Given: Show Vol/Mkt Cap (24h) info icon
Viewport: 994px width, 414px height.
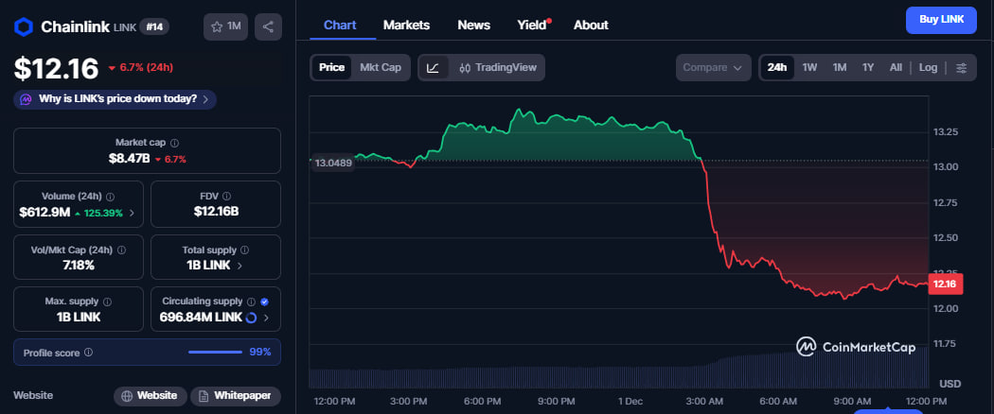Looking at the screenshot, I should tap(122, 250).
